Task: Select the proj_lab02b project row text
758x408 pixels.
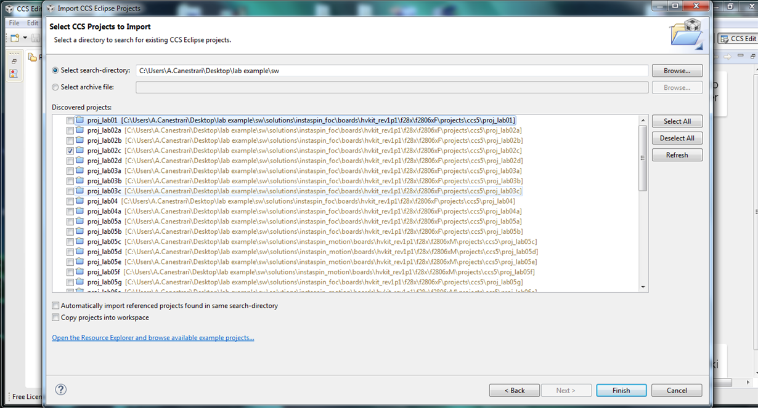Action: tap(305, 140)
